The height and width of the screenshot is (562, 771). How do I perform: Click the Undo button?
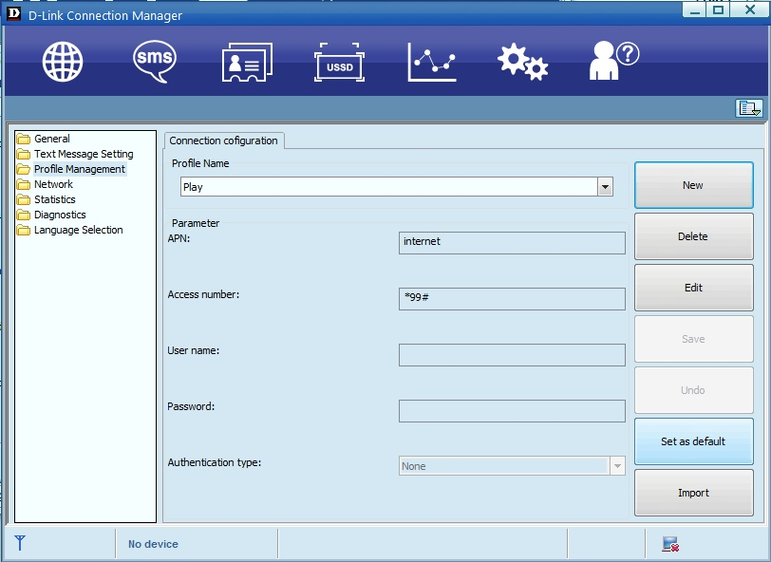(693, 390)
